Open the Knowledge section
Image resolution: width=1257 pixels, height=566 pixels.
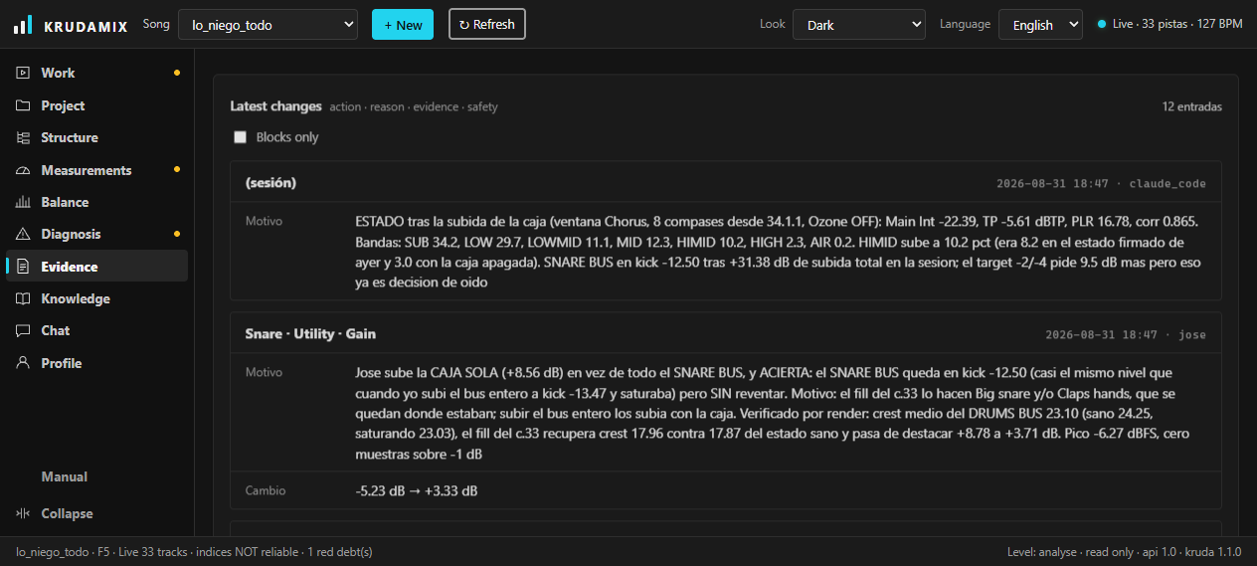coord(96,298)
